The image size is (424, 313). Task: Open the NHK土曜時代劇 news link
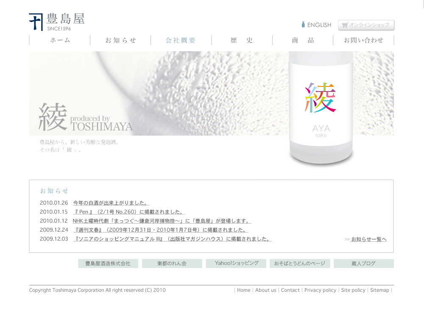pos(162,221)
